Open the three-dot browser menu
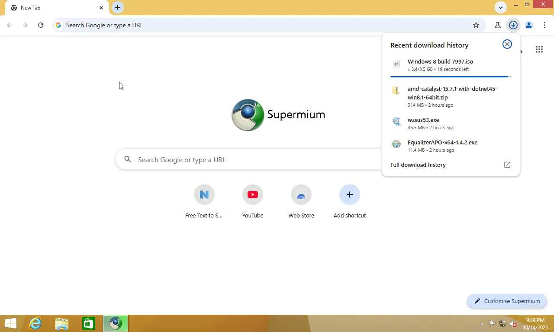Image resolution: width=554 pixels, height=332 pixels. coord(544,25)
